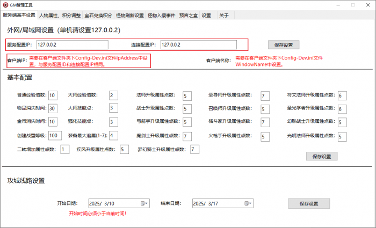Switch to the 人物属性、积分调整 tab
Screen dimensions: 376x228
click(x=60, y=16)
